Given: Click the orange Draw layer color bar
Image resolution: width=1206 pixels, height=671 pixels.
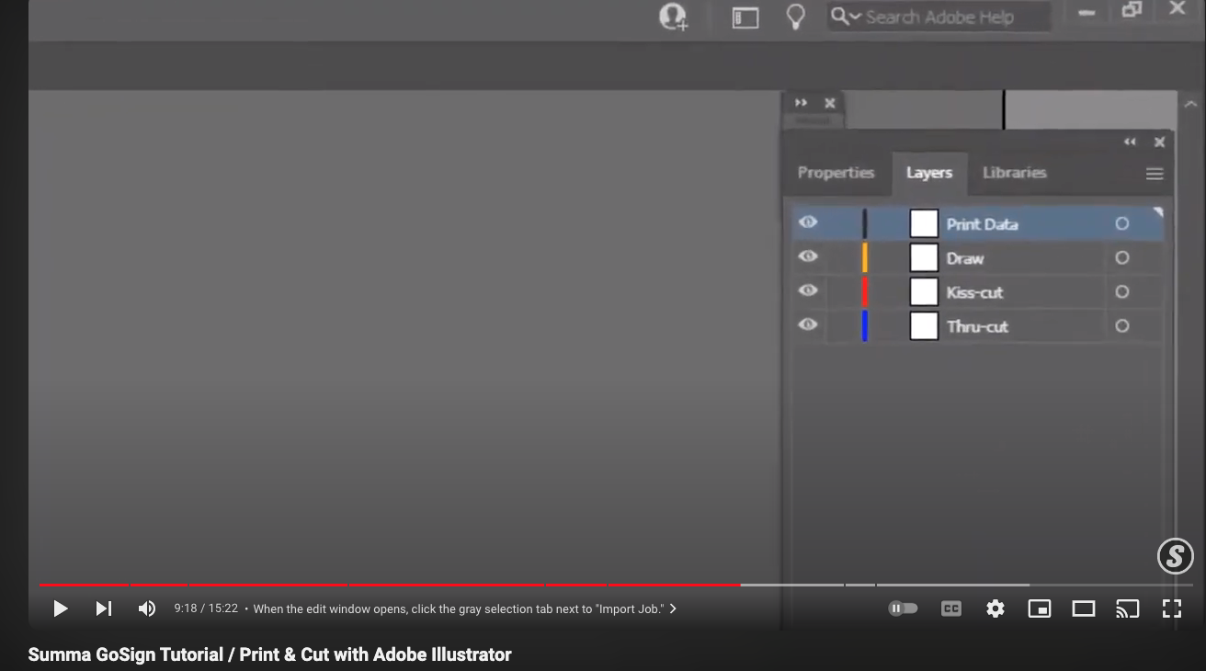Looking at the screenshot, I should (865, 257).
